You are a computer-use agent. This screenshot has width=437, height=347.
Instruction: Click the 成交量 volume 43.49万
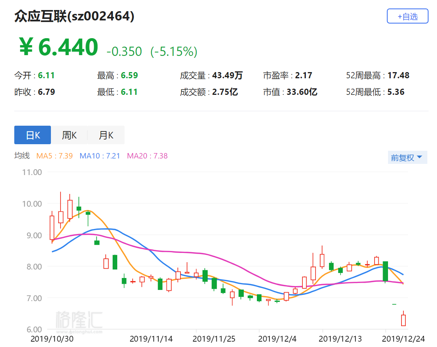pos(228,75)
